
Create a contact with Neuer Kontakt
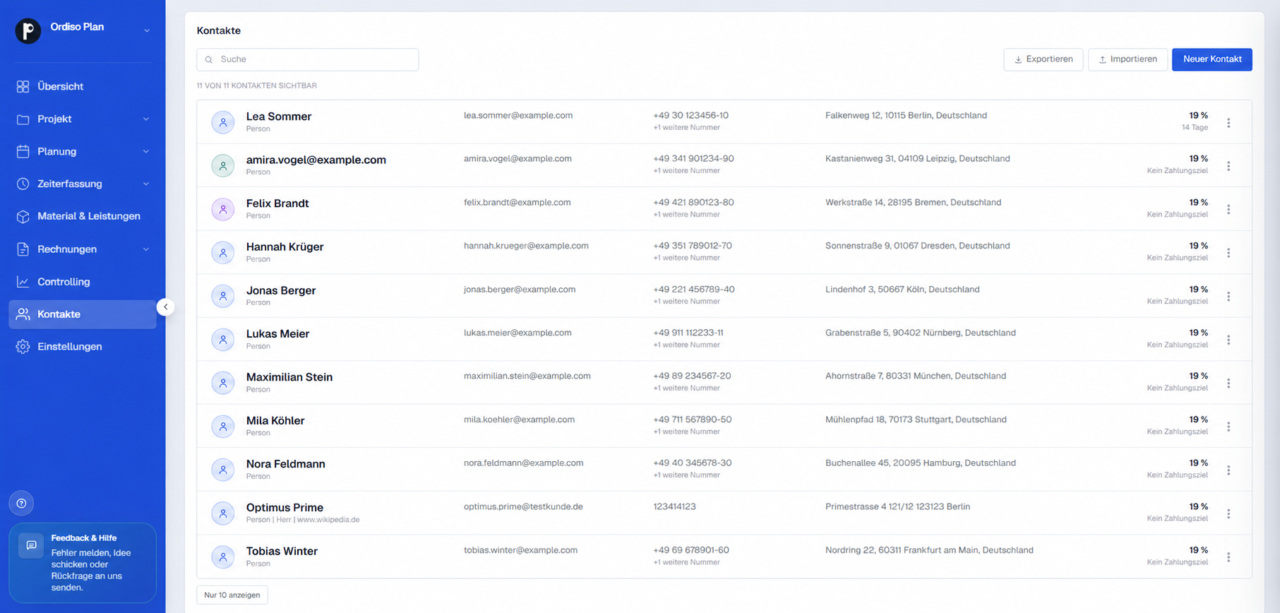[x=1212, y=59]
